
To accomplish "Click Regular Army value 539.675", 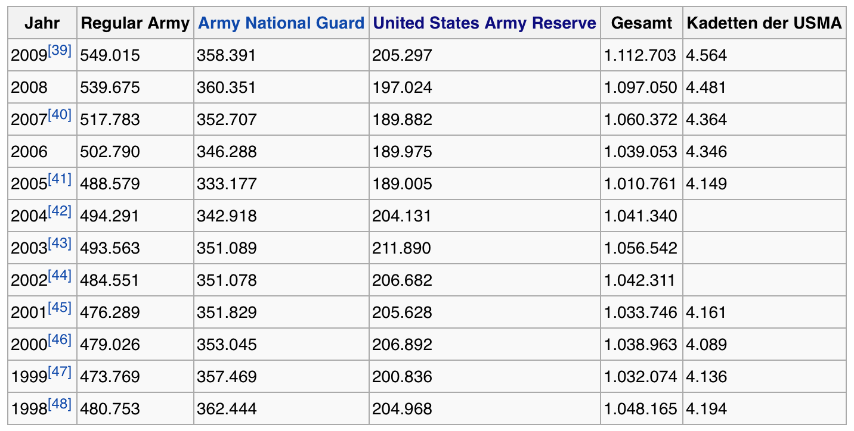I will (110, 88).
